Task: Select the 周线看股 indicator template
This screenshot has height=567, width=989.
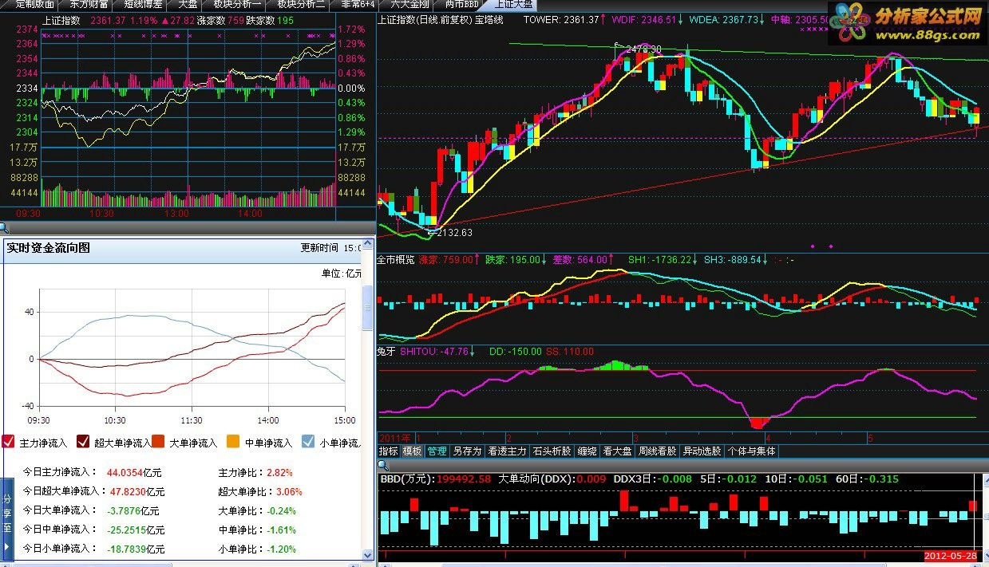Action: (657, 451)
